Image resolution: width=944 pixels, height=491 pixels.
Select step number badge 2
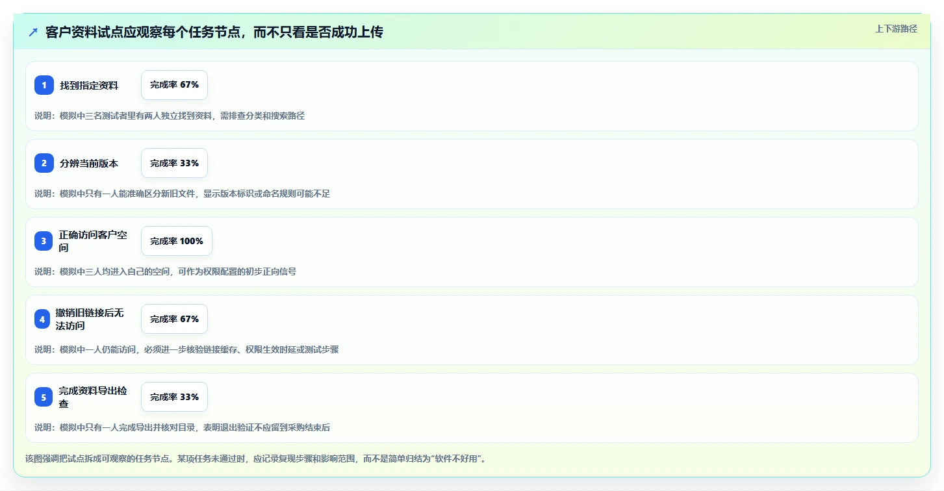44,163
